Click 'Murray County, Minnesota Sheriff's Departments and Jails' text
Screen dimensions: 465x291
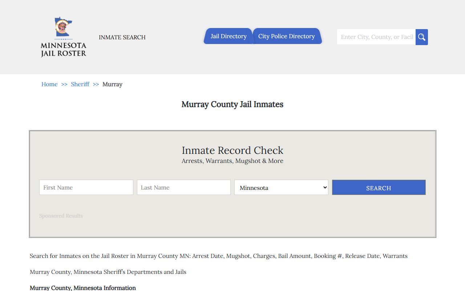pos(108,272)
